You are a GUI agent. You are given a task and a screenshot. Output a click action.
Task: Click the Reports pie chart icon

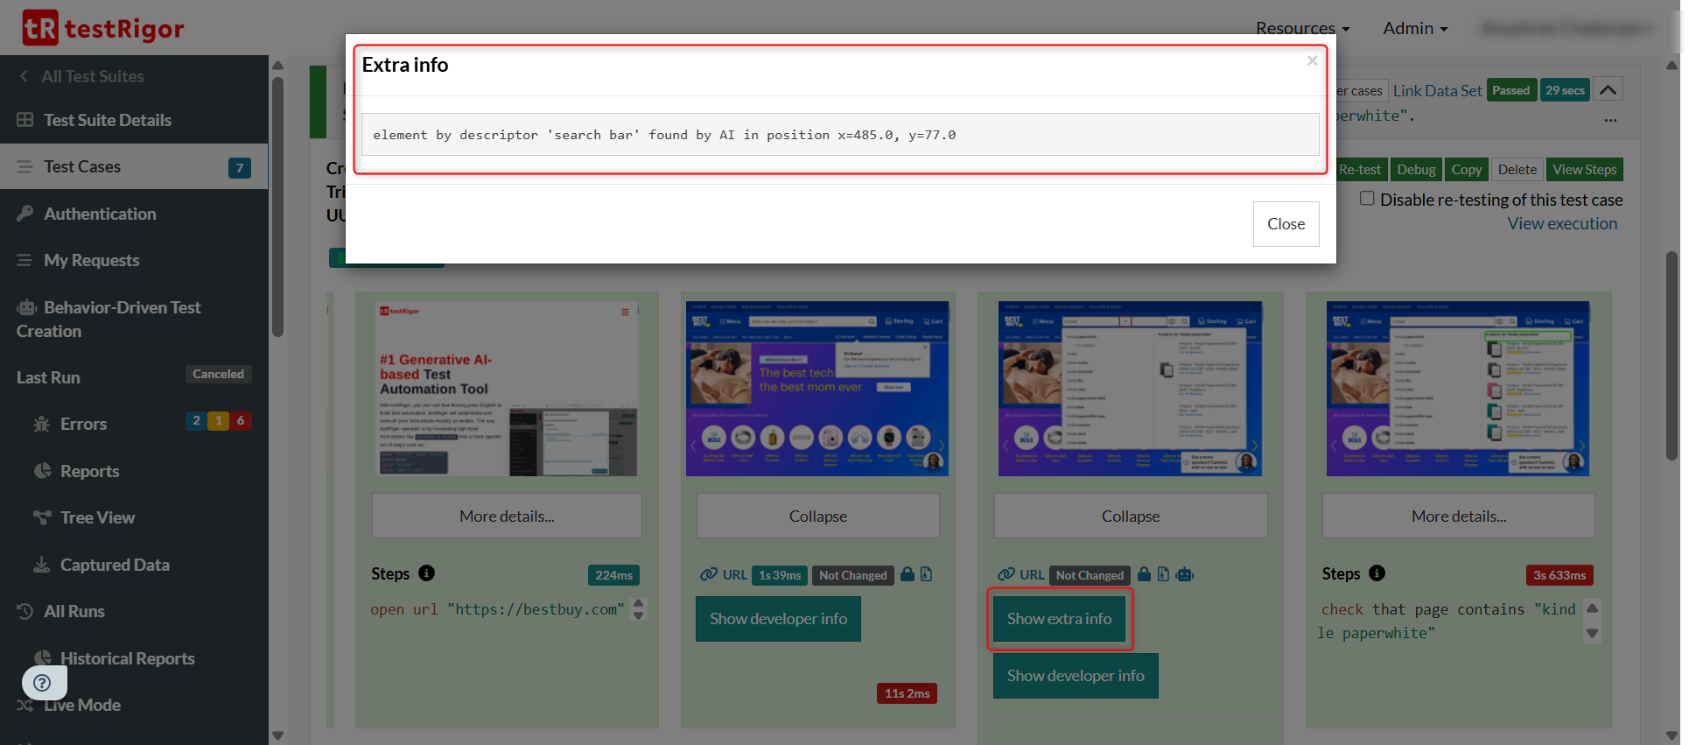point(42,471)
